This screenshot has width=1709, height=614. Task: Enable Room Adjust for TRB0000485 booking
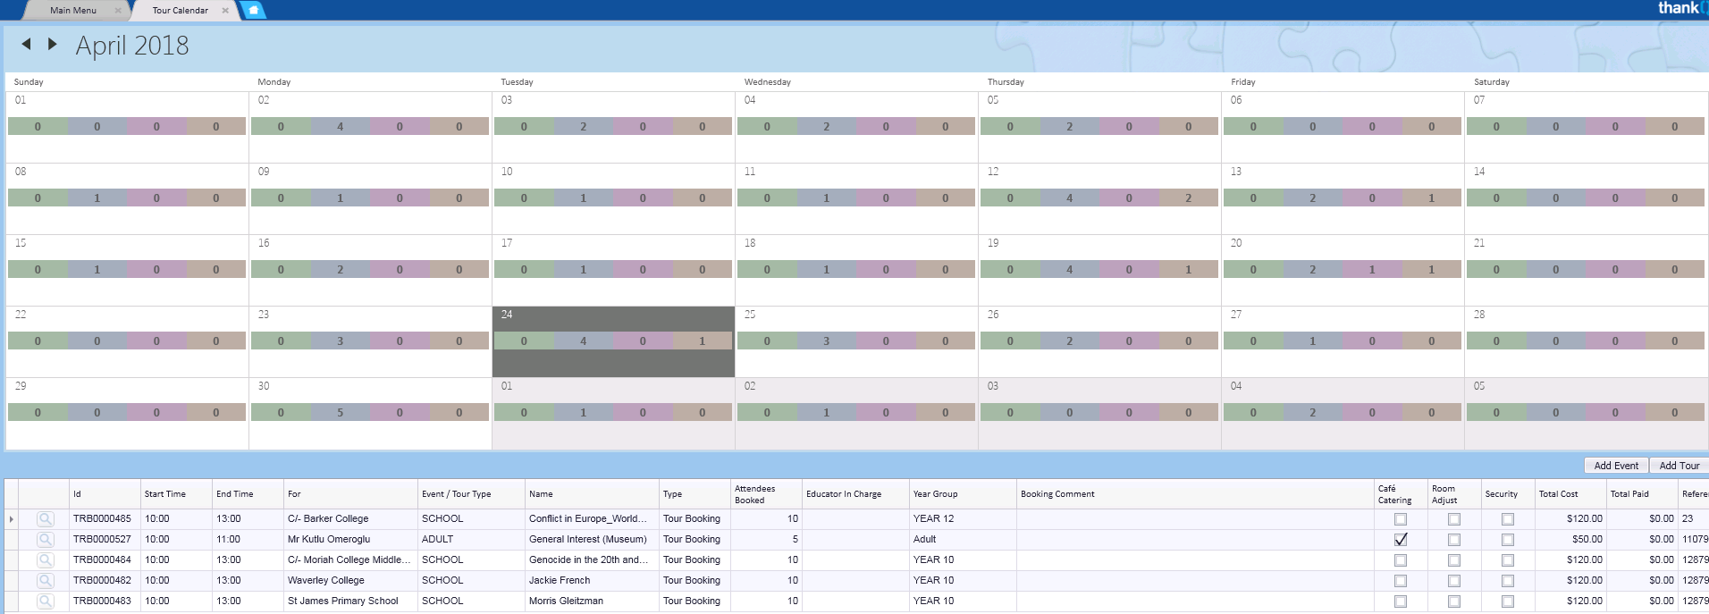pos(1454,519)
